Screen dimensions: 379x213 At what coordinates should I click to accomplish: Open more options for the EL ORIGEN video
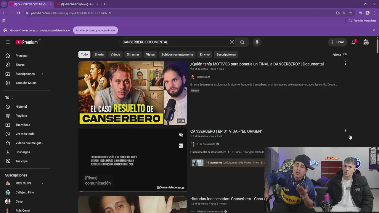345,130
